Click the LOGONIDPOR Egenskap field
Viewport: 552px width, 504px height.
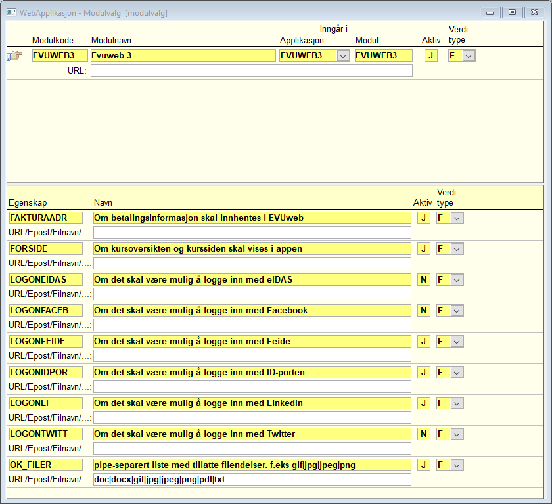click(x=46, y=373)
